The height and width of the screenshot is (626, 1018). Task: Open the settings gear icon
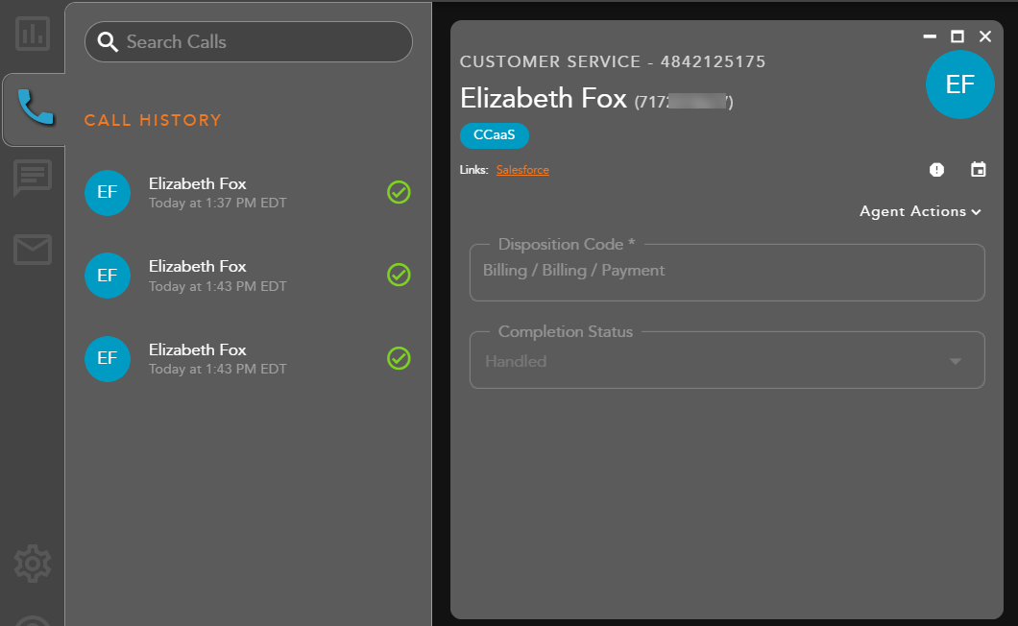(33, 564)
